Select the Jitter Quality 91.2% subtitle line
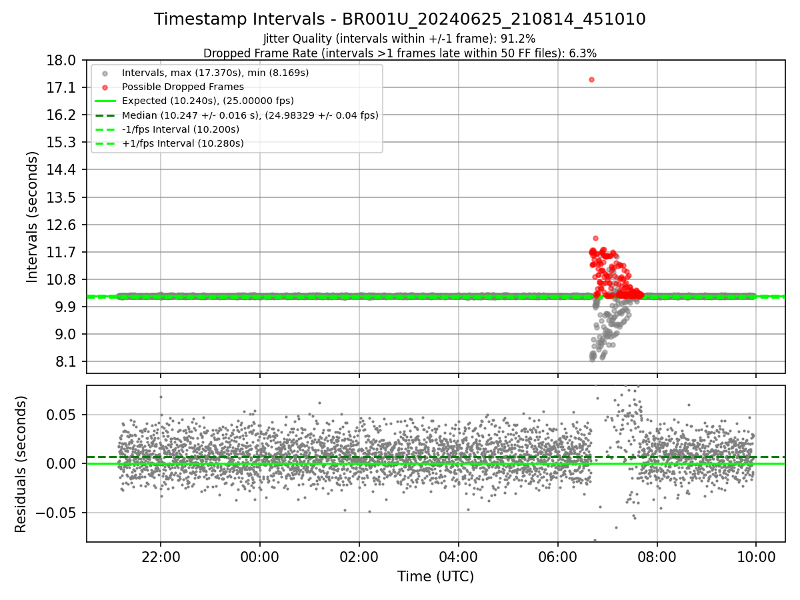800x600 pixels. pyautogui.click(x=399, y=39)
